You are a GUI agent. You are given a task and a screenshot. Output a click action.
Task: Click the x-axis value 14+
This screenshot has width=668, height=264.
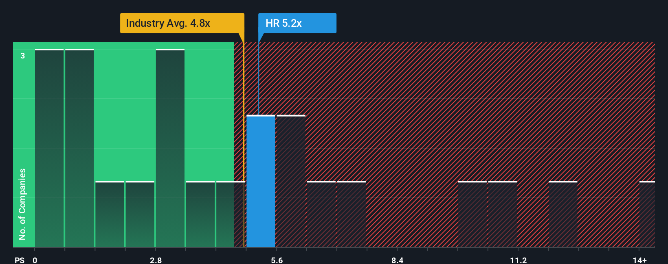tap(639, 260)
